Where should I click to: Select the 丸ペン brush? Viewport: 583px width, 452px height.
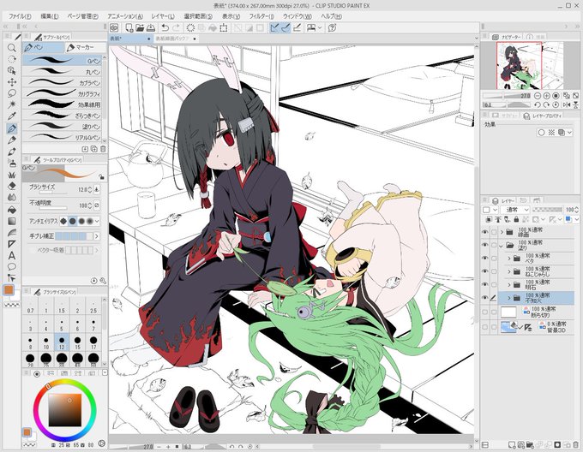pyautogui.click(x=62, y=71)
